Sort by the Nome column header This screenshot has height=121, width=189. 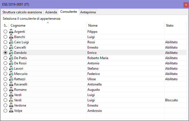(125, 26)
